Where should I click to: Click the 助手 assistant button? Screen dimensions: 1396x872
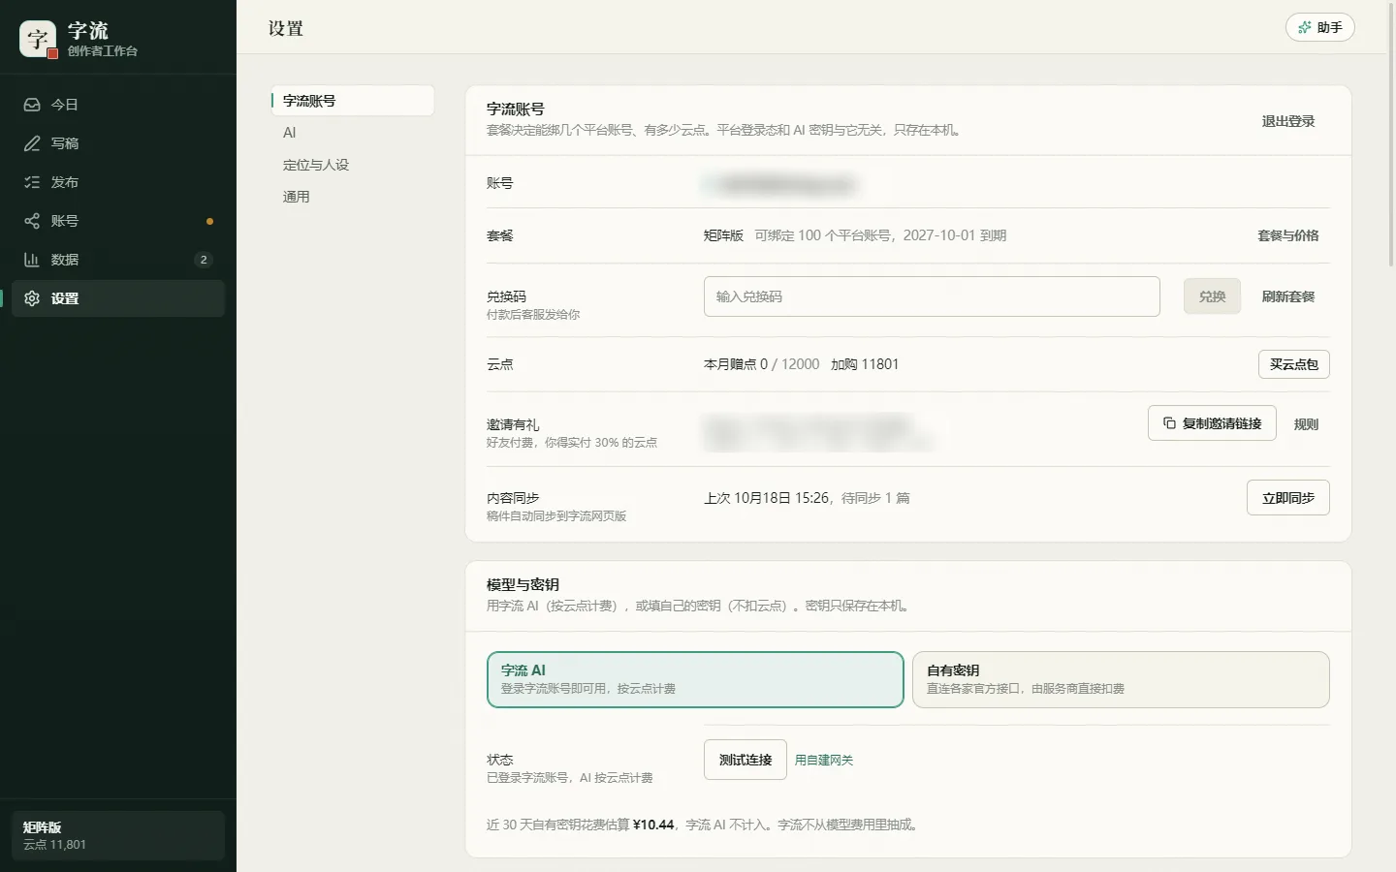(x=1320, y=27)
